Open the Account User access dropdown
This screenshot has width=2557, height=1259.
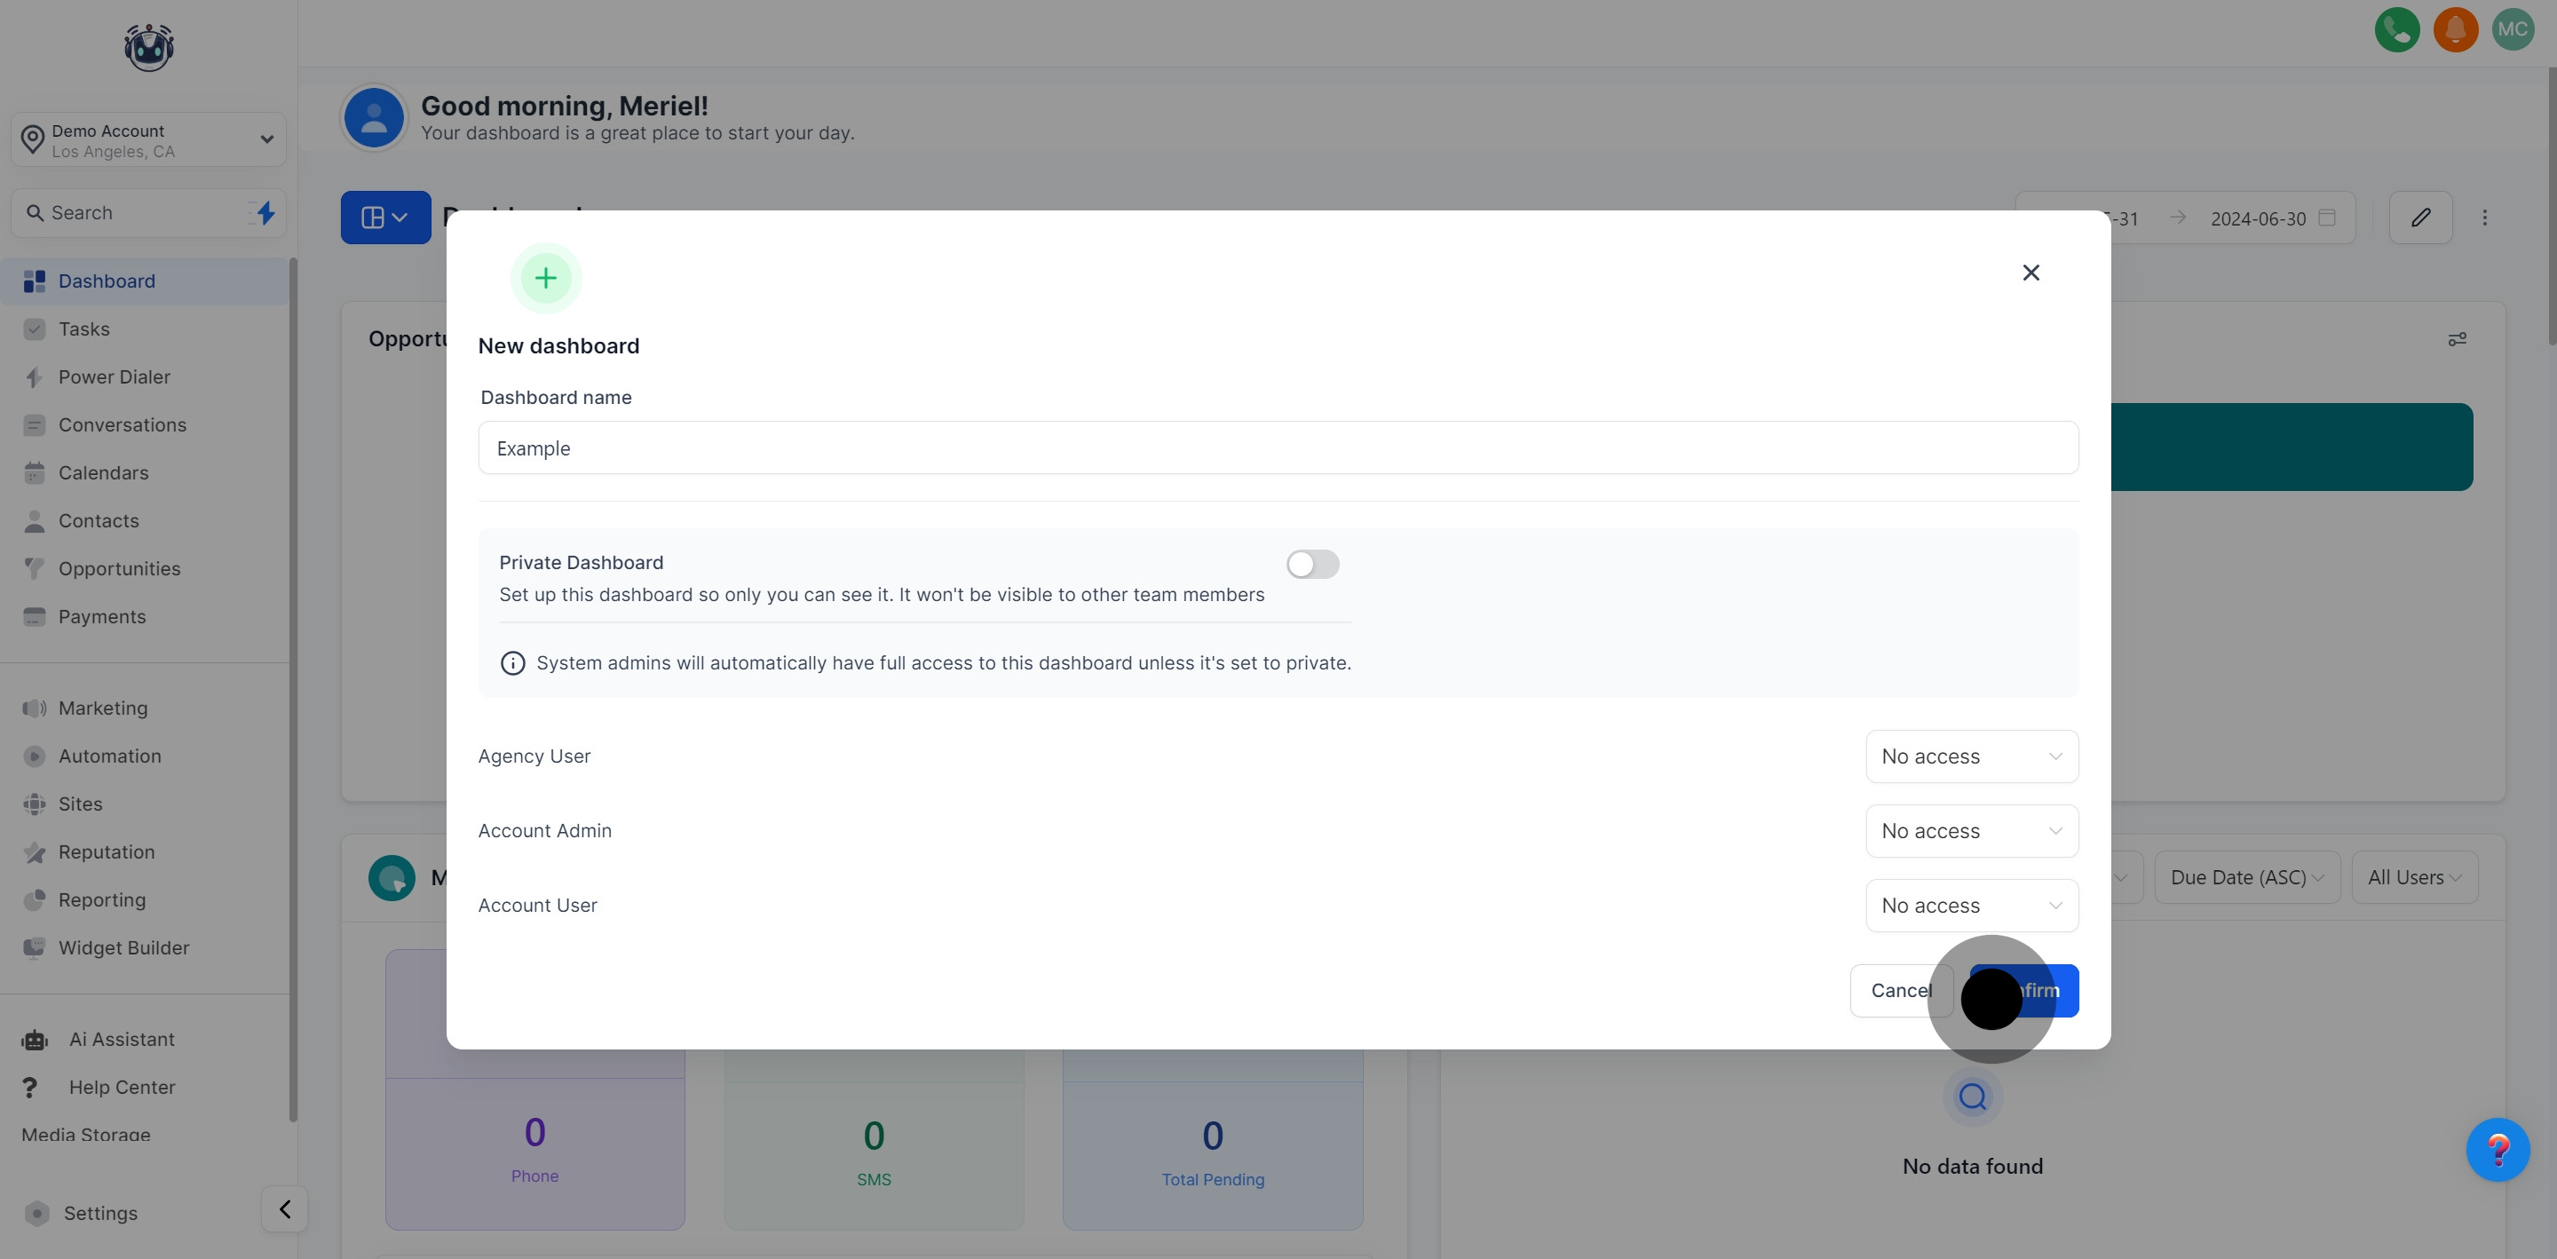(x=1971, y=906)
